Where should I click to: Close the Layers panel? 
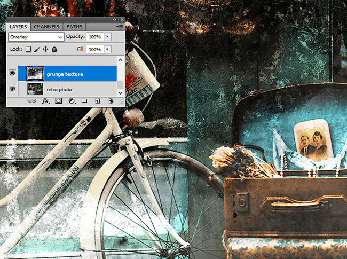pos(122,20)
